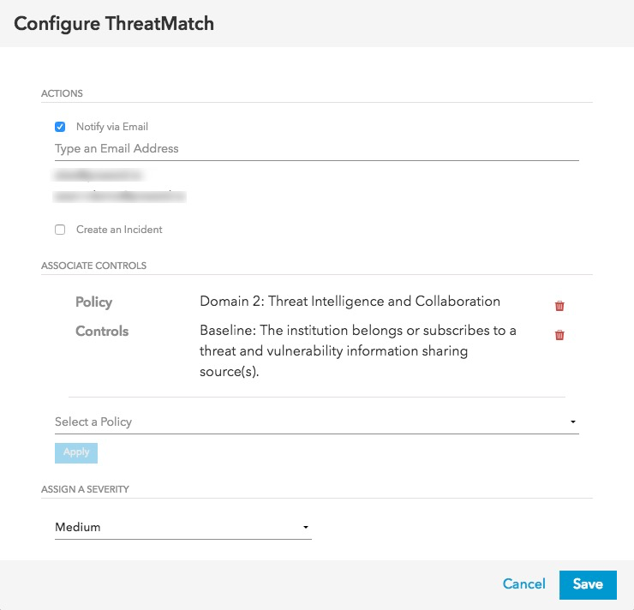The width and height of the screenshot is (634, 610).
Task: Select the second blurred email entry
Action: 120,196
